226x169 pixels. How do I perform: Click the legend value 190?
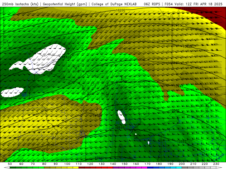tap(170, 164)
